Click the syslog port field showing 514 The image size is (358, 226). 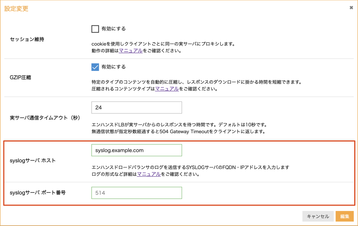tap(136, 193)
